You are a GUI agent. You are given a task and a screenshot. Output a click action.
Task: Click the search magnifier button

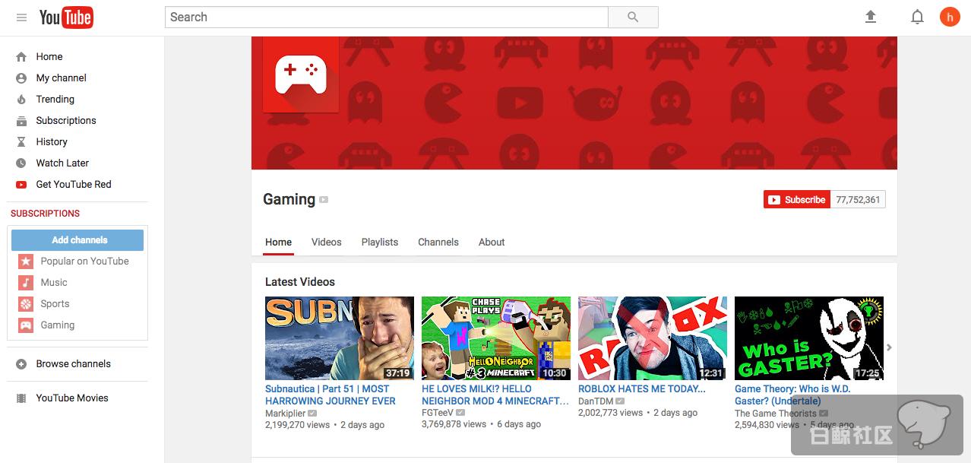coord(633,17)
